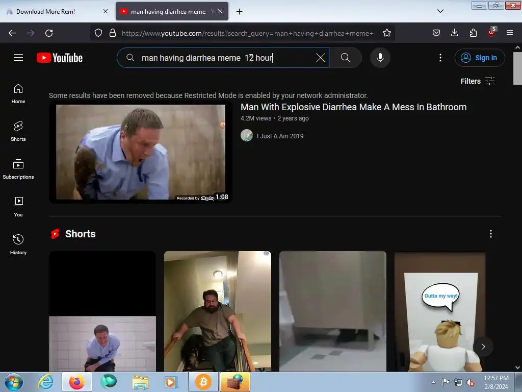Open the YouTube guide hamburger menu
The height and width of the screenshot is (392, 522).
pyautogui.click(x=18, y=58)
